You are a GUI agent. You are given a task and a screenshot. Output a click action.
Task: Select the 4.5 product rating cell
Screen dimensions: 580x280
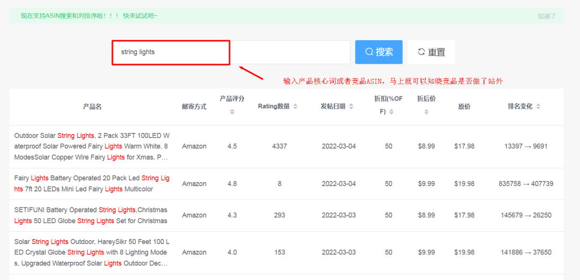233,146
